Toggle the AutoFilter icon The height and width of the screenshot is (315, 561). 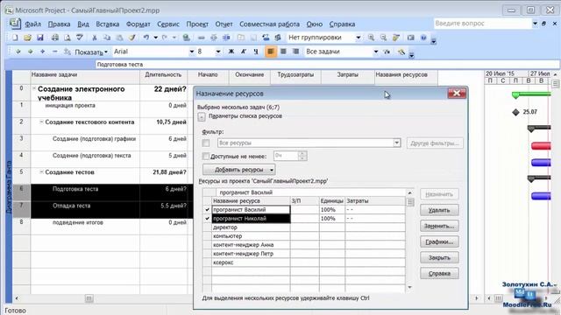(x=387, y=52)
